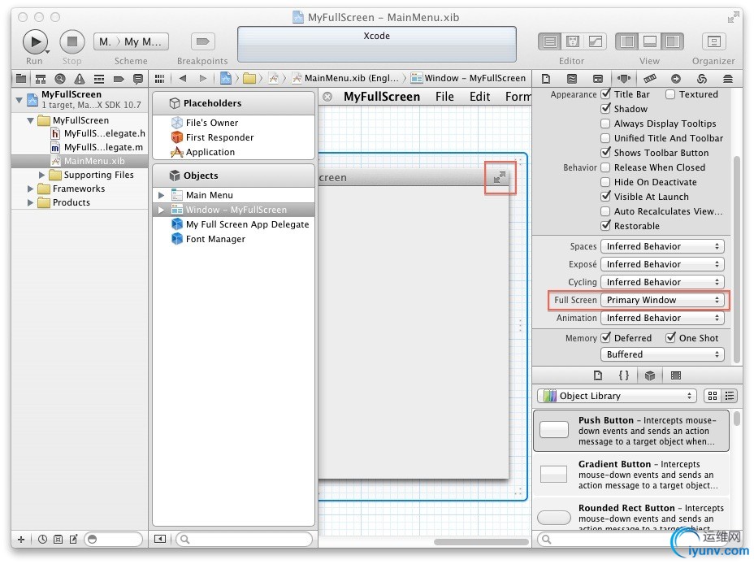Expand the Main Menu object
The image size is (754, 564).
pyautogui.click(x=162, y=195)
